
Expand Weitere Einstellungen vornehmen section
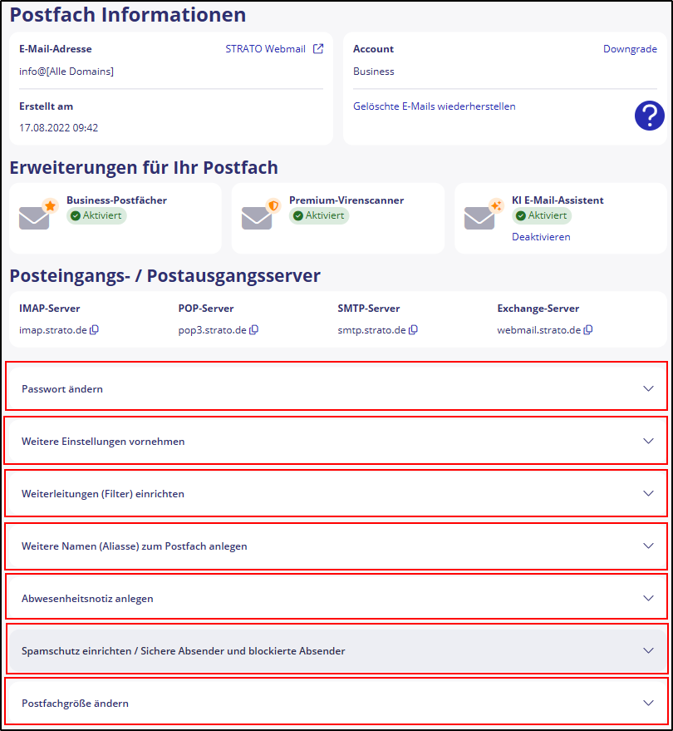(336, 441)
